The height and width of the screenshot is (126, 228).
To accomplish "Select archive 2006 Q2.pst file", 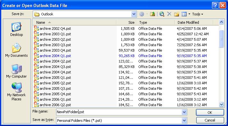I will (x=55, y=105).
